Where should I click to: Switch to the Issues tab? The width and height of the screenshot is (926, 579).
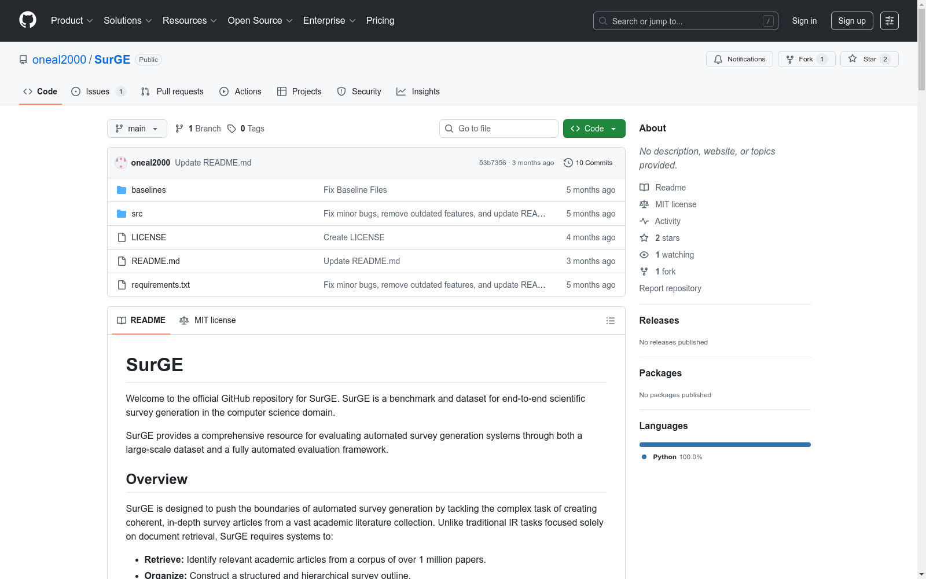tap(98, 91)
